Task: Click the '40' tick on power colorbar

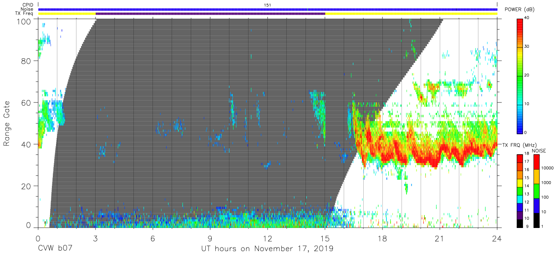Action: pyautogui.click(x=527, y=18)
